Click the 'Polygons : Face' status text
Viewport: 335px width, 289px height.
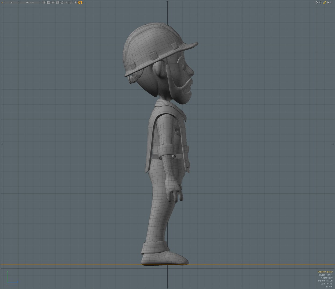click(x=325, y=275)
